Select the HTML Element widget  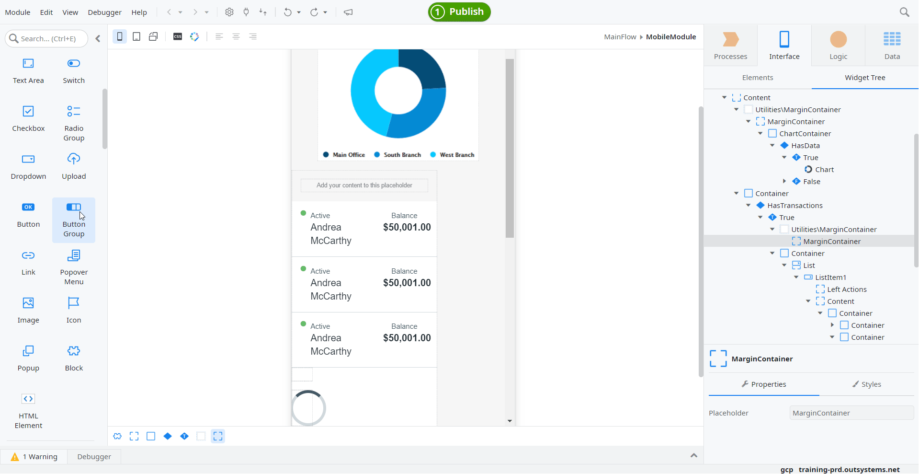[x=28, y=411]
